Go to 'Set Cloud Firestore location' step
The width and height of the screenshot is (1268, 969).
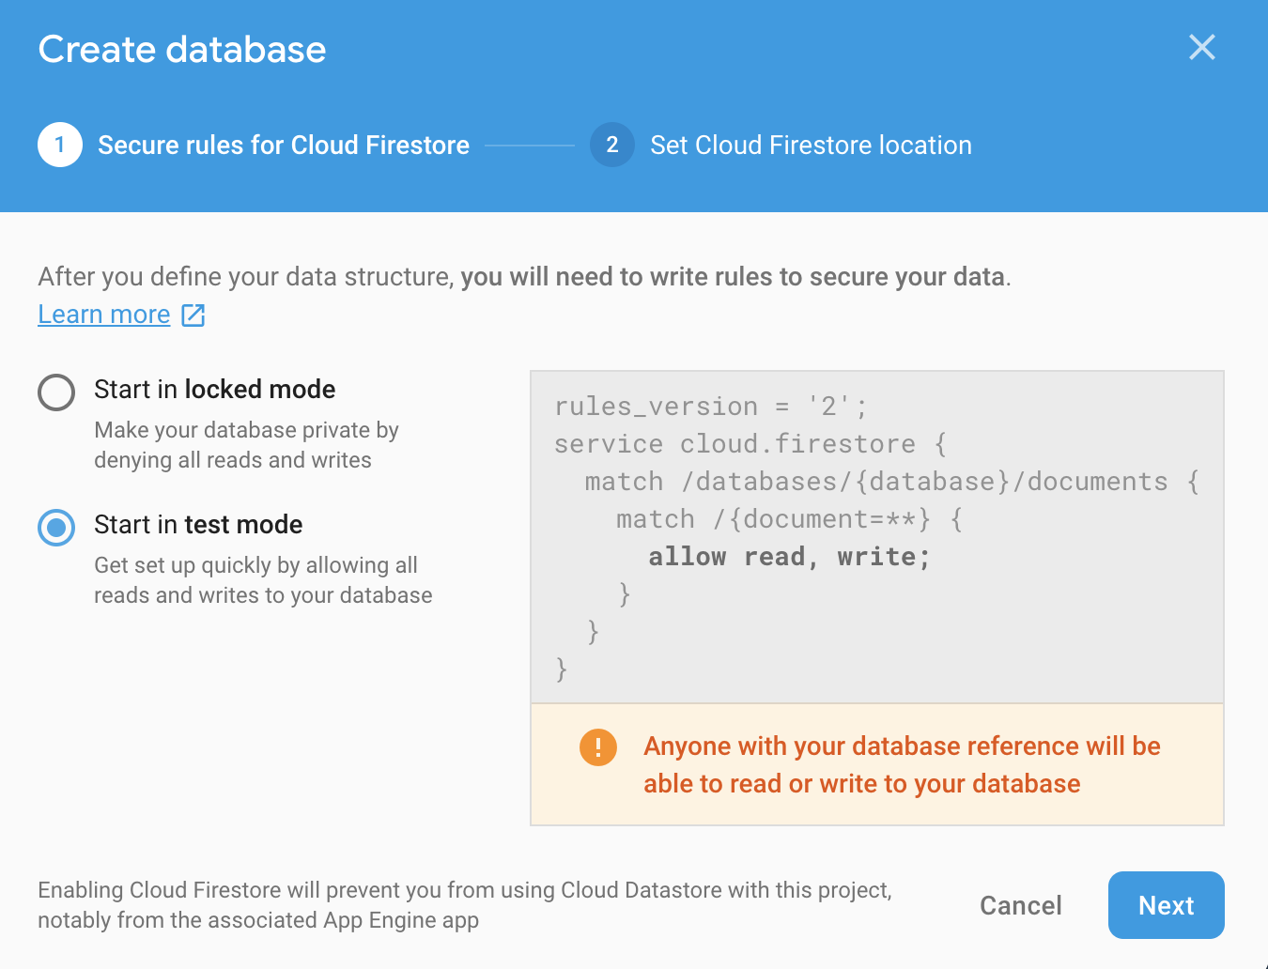click(x=811, y=146)
